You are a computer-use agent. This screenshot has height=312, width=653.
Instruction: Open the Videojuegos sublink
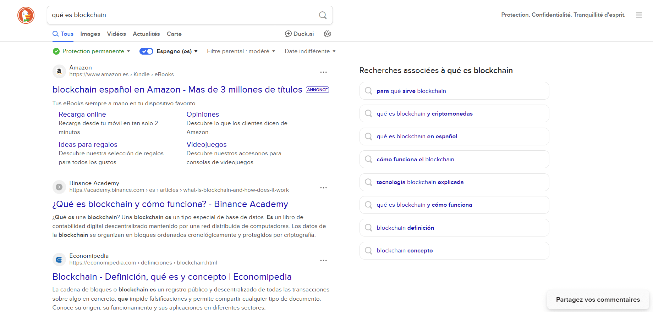[207, 144]
